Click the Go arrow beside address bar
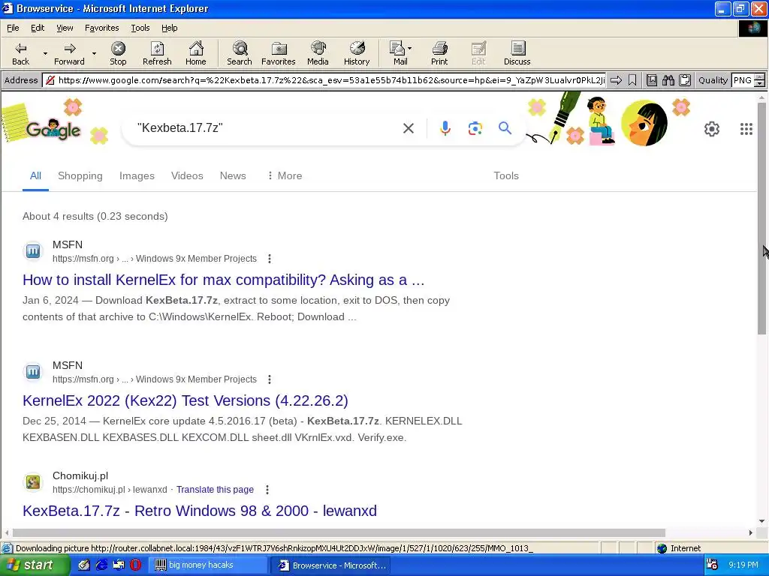This screenshot has width=769, height=576. pyautogui.click(x=616, y=80)
